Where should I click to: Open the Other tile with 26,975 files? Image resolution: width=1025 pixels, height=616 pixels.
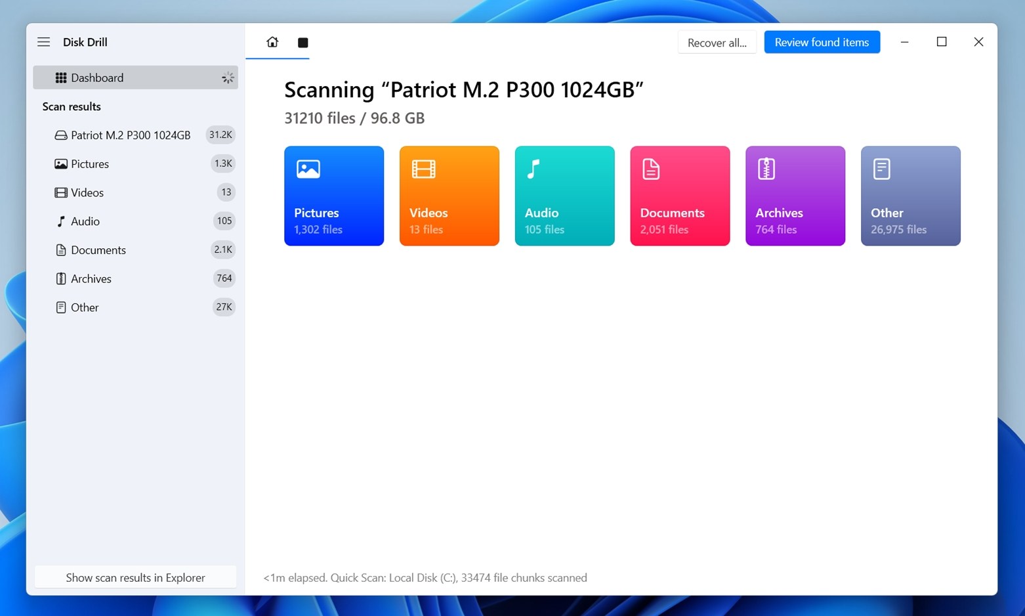click(910, 195)
